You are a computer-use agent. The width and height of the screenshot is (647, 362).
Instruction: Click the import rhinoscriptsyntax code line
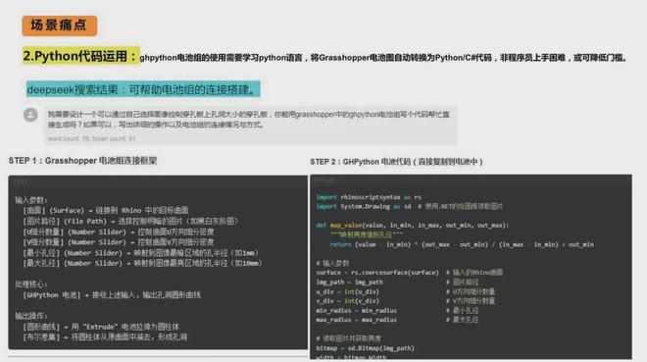click(369, 197)
